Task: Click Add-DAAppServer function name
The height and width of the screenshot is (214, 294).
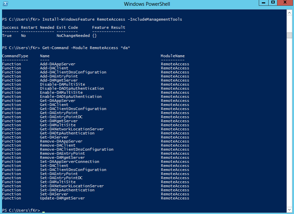Action: pyautogui.click(x=58, y=64)
